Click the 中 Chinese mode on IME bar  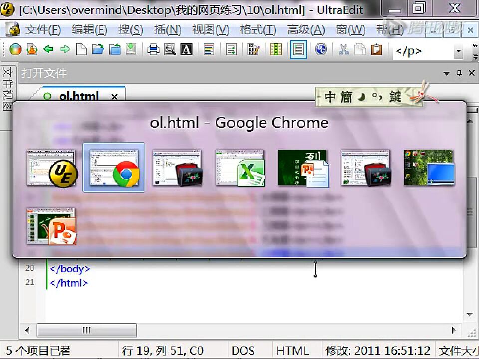pos(330,97)
